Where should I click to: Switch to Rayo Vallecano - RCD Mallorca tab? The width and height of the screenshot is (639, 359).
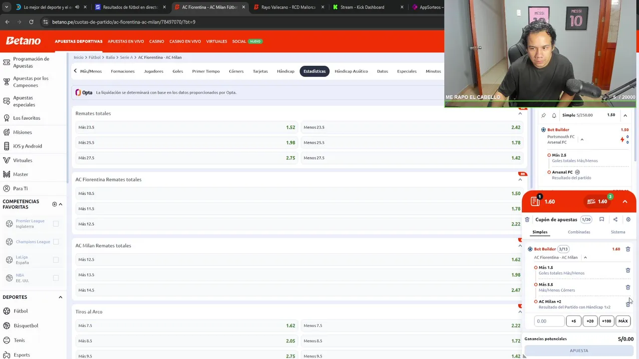288,7
